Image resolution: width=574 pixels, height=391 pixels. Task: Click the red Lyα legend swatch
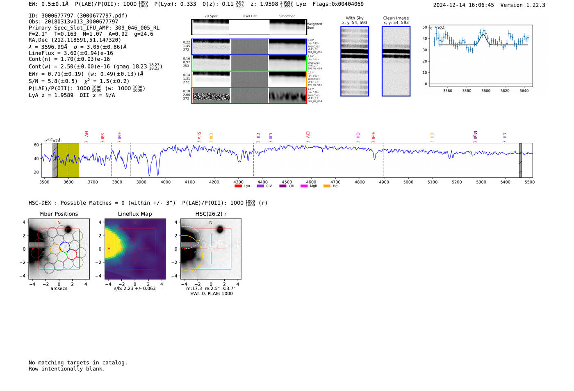pyautogui.click(x=238, y=186)
